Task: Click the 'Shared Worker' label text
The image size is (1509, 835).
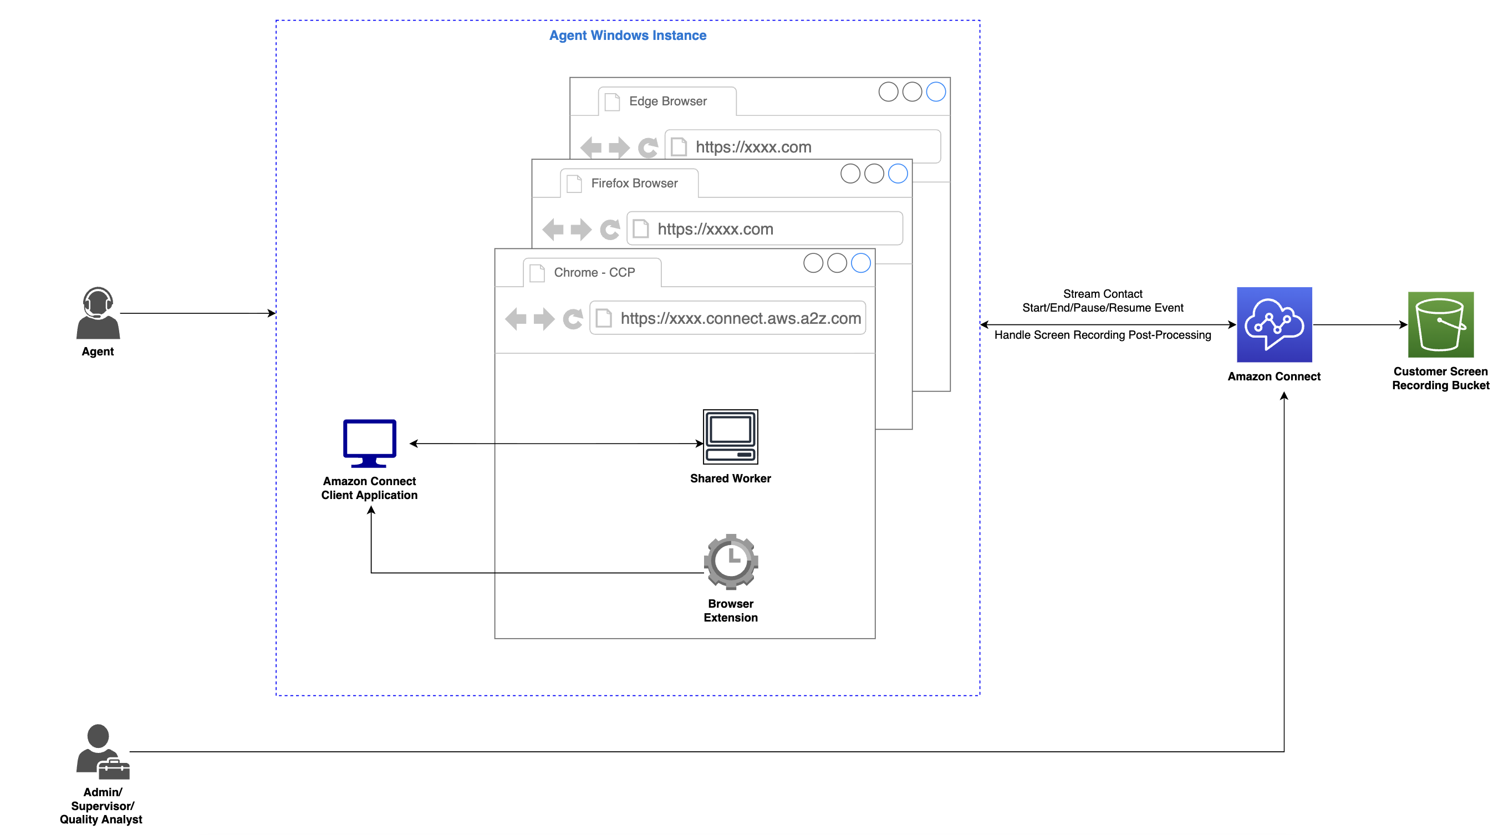Action: (x=731, y=478)
